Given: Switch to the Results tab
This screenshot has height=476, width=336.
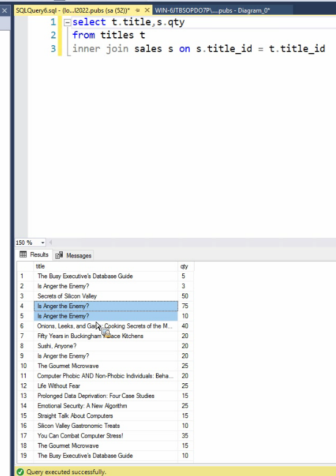Looking at the screenshot, I should pyautogui.click(x=34, y=254).
